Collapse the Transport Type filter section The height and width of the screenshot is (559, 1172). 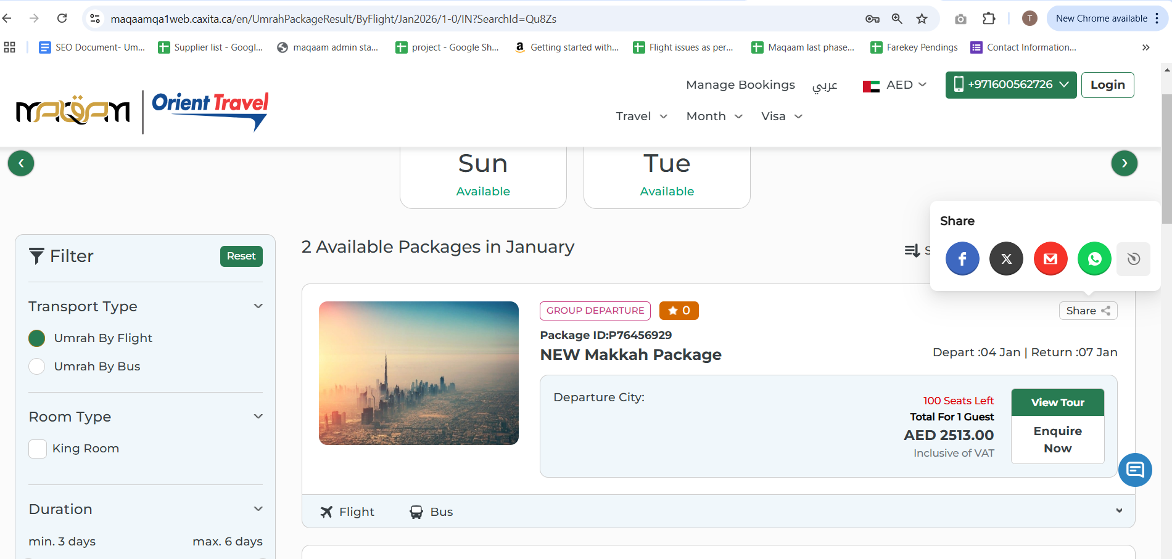pyautogui.click(x=258, y=306)
